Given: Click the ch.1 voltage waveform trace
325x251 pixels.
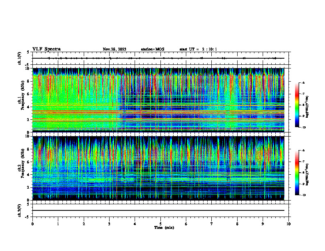Looking at the screenshot, I should [x=158, y=58].
